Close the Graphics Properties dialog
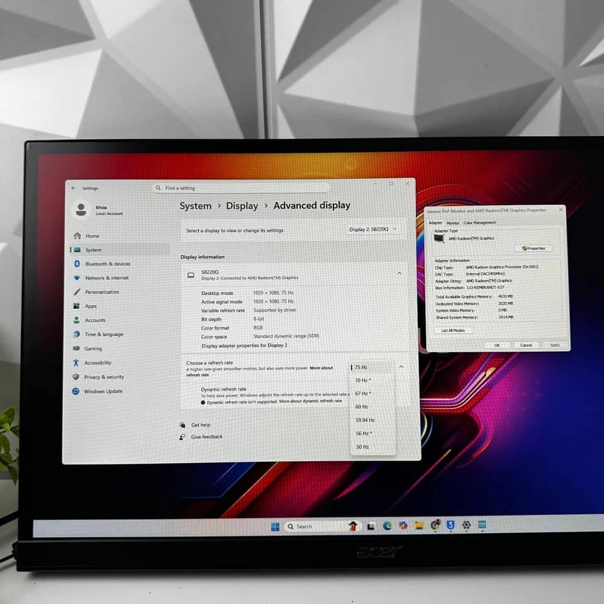This screenshot has width=604, height=604. [561, 210]
